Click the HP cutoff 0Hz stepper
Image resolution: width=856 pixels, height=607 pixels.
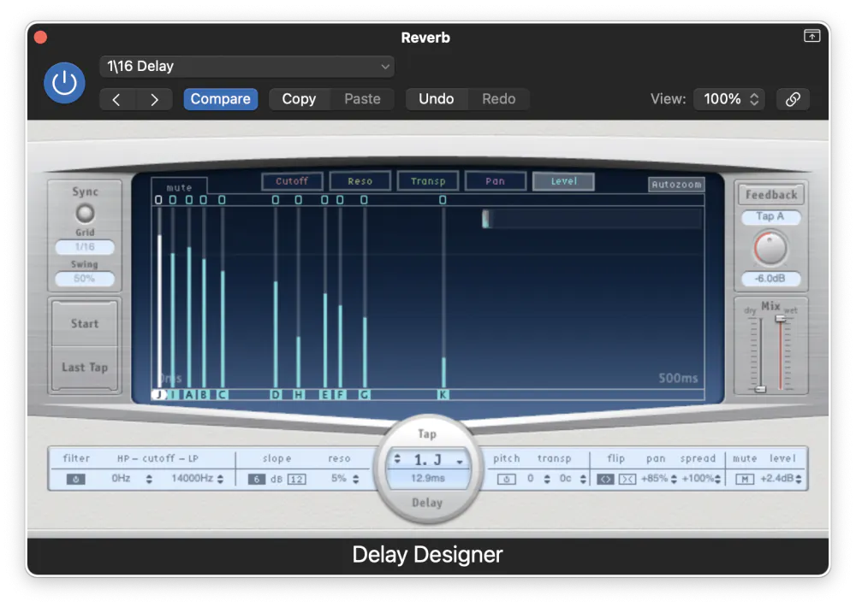coord(149,480)
